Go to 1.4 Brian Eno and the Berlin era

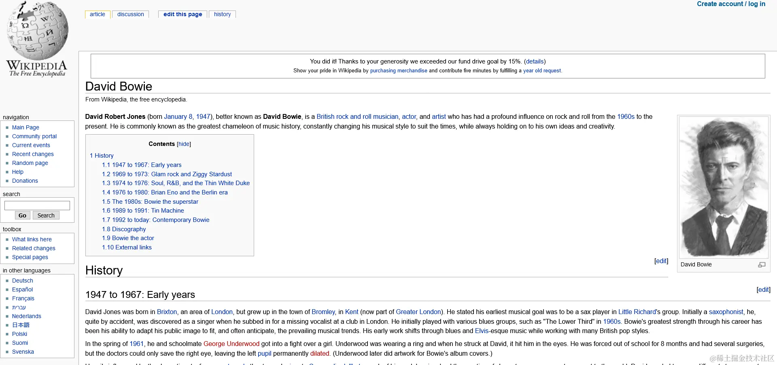[x=165, y=192]
